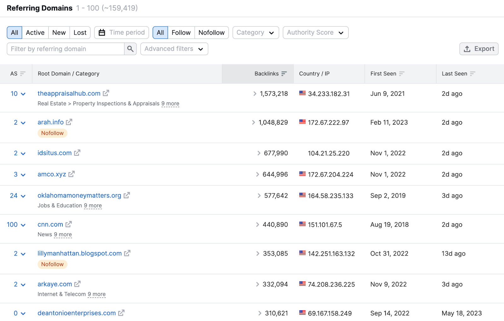Click the Country / IP column header
This screenshot has height=321, width=504.
click(x=314, y=74)
